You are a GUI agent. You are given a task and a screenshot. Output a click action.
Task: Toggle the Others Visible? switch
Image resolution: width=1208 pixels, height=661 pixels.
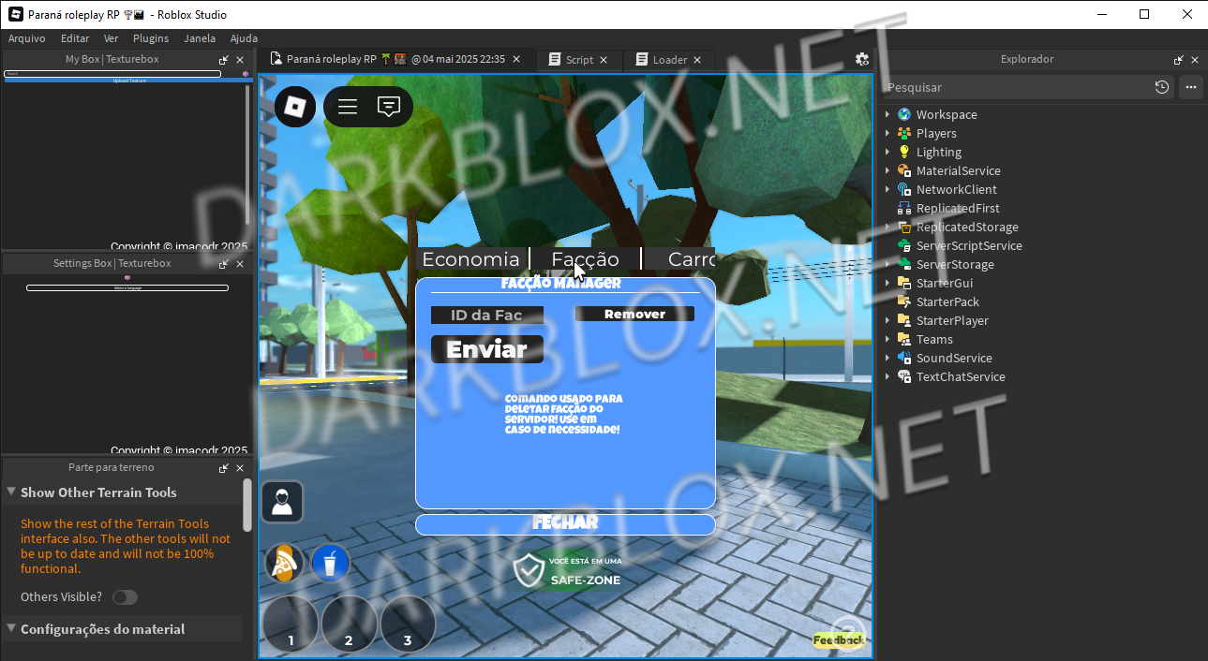click(x=125, y=597)
